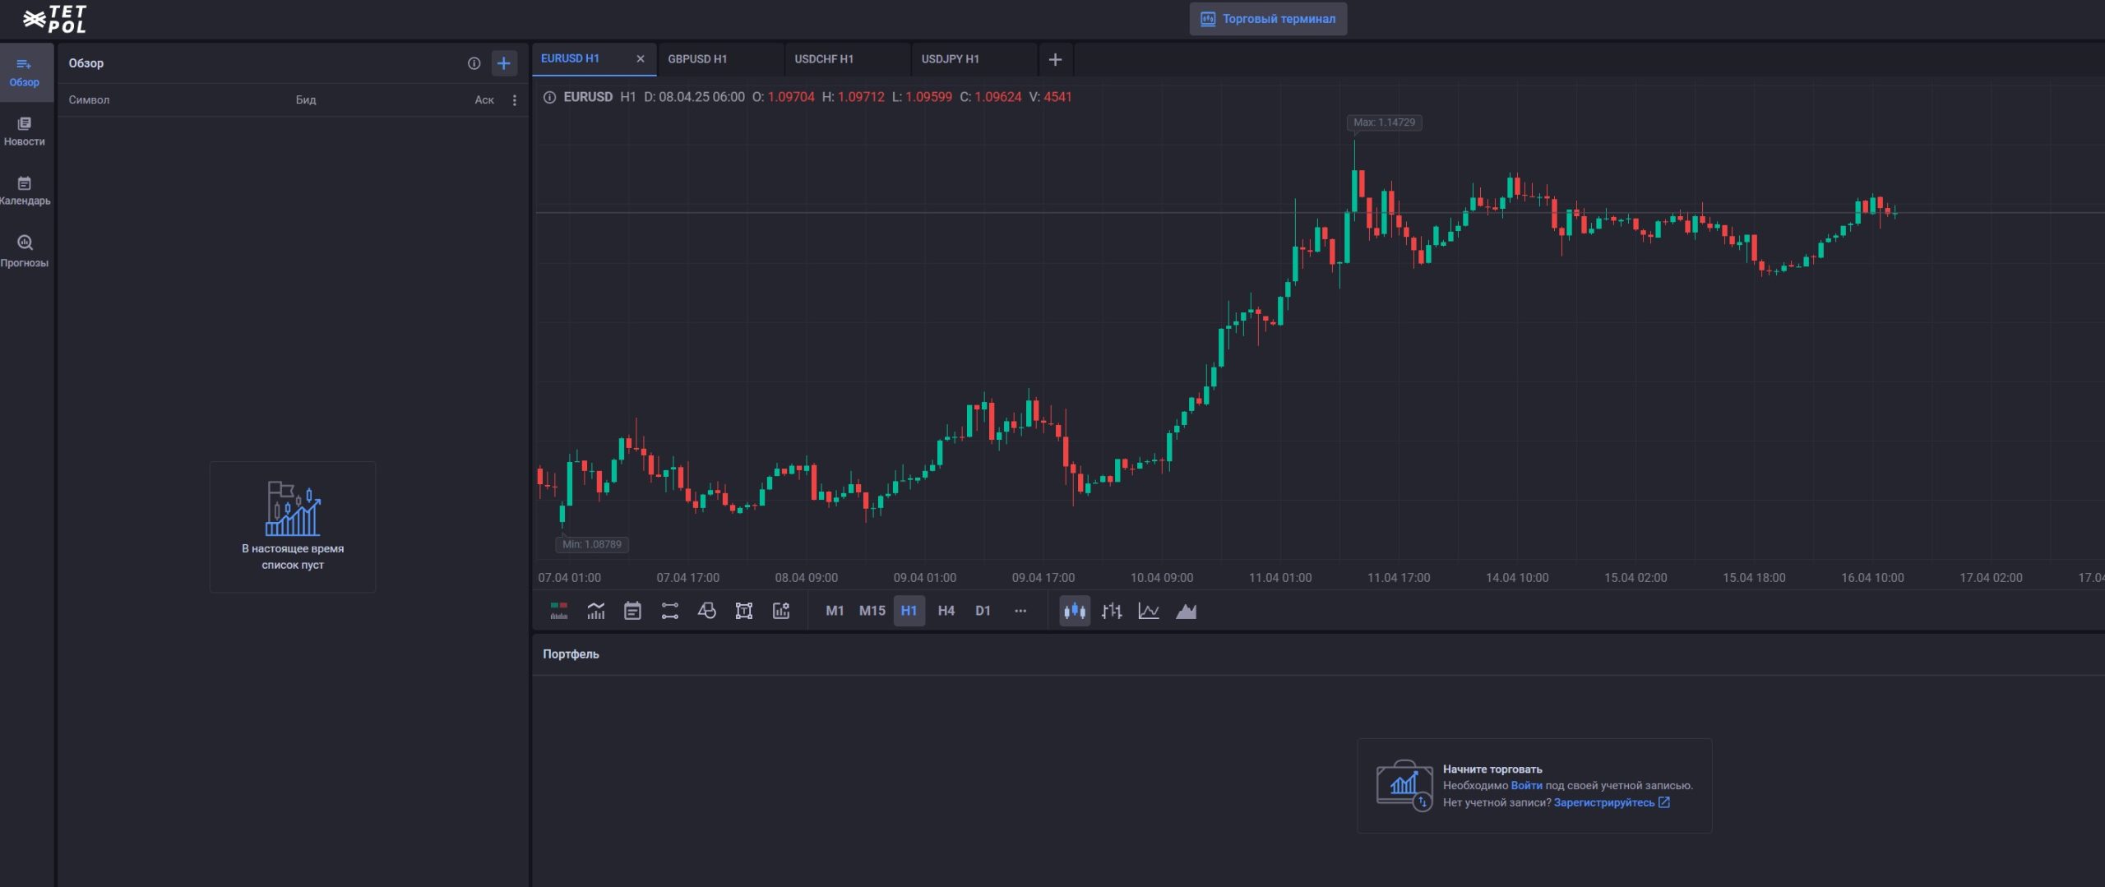2105x887 pixels.
Task: Open the Календарь sidebar section
Action: tap(25, 191)
